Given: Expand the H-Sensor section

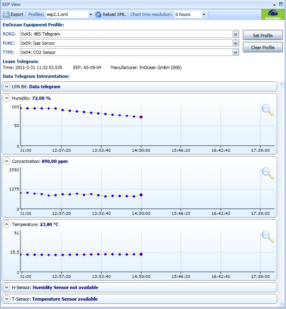Looking at the screenshot, I should click(x=7, y=287).
